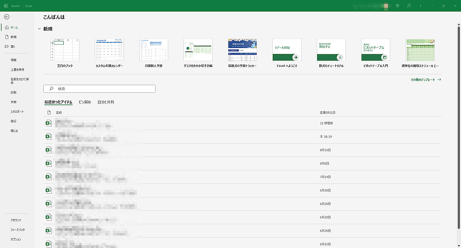
Task: Open the help question mark icon
Action: [x=421, y=6]
